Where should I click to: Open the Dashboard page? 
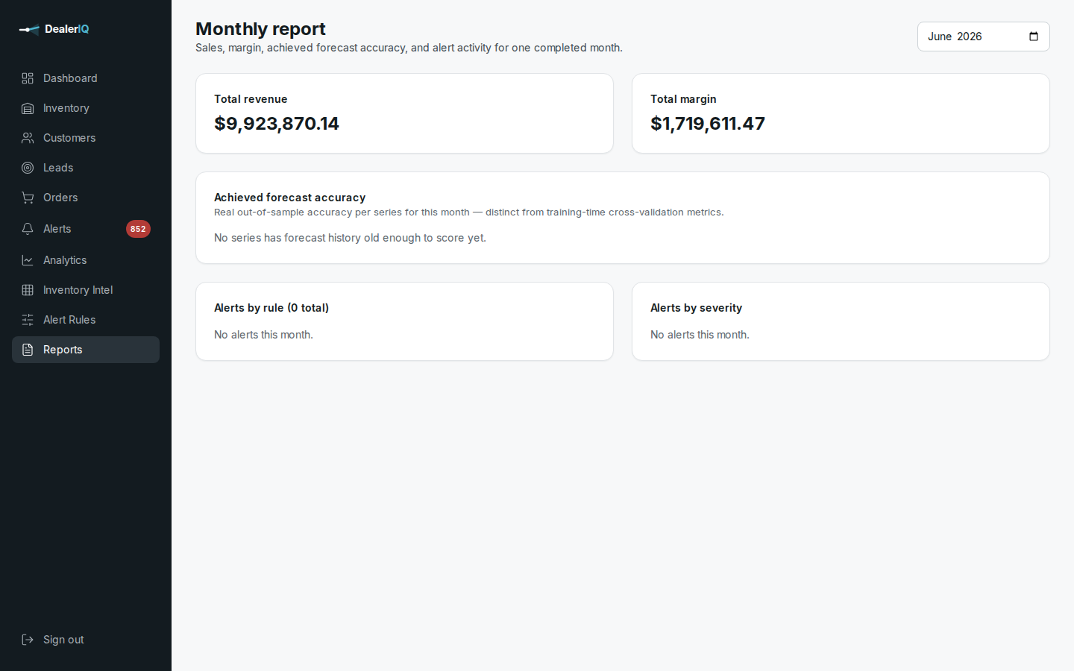[x=86, y=78]
